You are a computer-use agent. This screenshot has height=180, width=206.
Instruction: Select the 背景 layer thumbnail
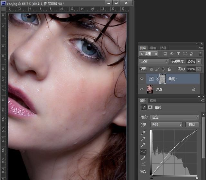pyautogui.click(x=150, y=89)
